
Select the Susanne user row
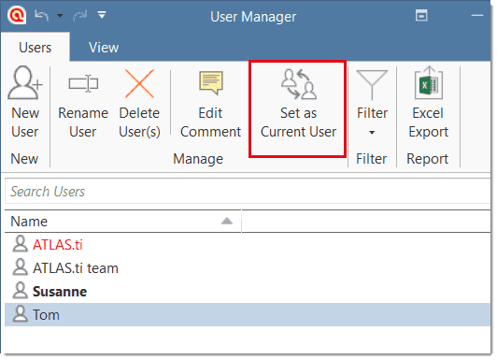(x=248, y=292)
